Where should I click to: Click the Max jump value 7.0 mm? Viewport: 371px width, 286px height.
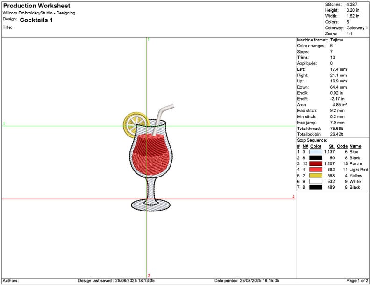(337, 123)
